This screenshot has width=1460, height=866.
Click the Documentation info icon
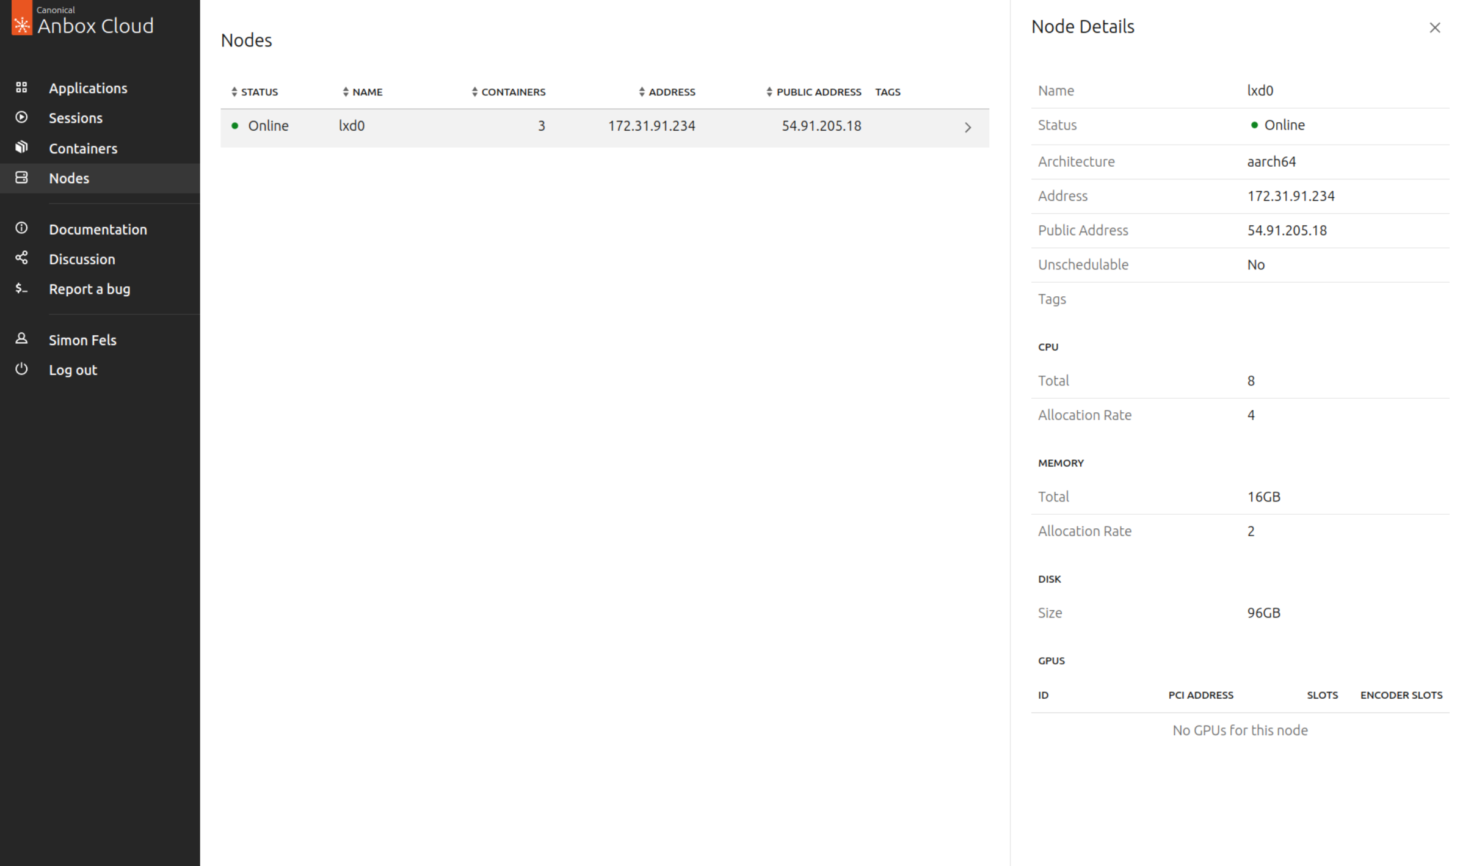(21, 228)
